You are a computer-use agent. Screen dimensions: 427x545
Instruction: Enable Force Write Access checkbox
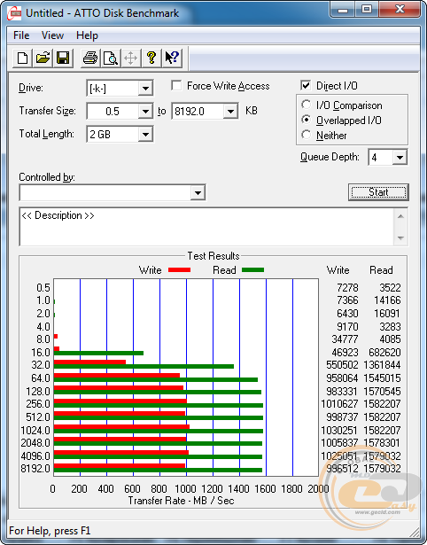pyautogui.click(x=176, y=85)
